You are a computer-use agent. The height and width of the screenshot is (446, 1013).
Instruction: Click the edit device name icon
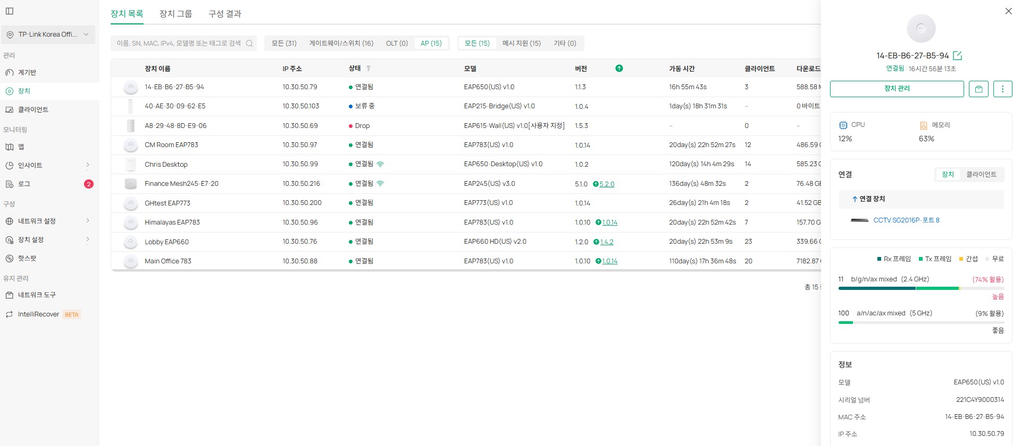(x=958, y=56)
